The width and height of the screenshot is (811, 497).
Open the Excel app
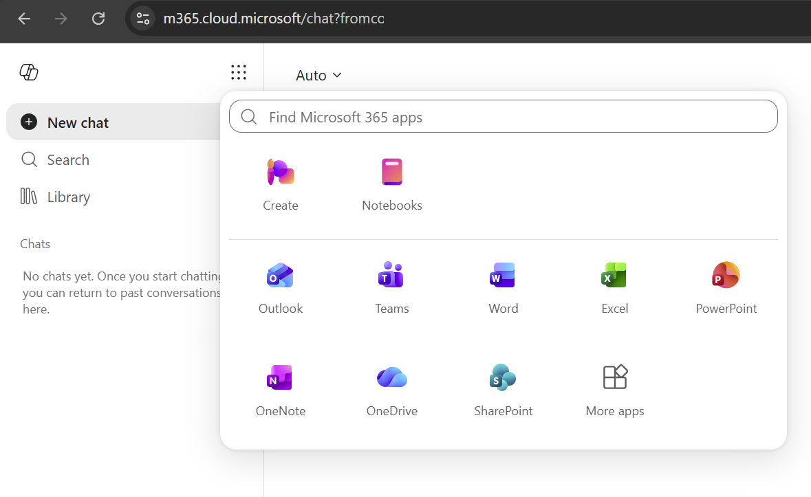[x=614, y=288]
